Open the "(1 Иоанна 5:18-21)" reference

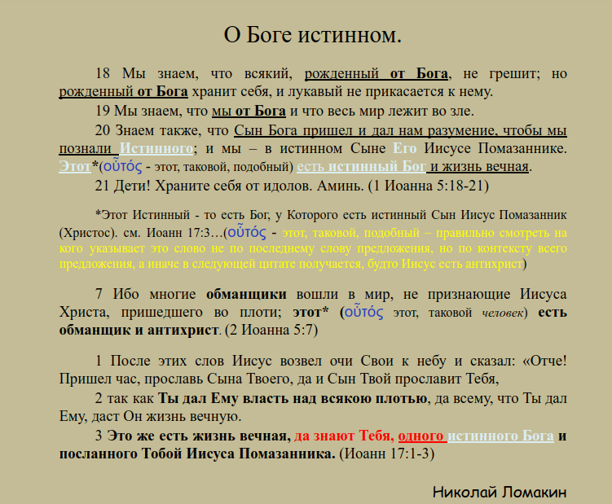click(x=428, y=186)
